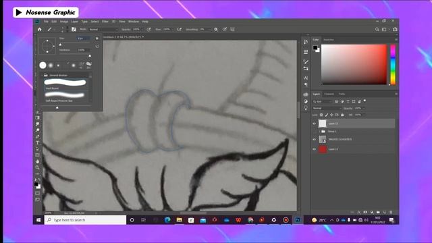432x243 pixels.
Task: Open the brush Opacity dropdown arrow in options bar
Action: point(143,30)
